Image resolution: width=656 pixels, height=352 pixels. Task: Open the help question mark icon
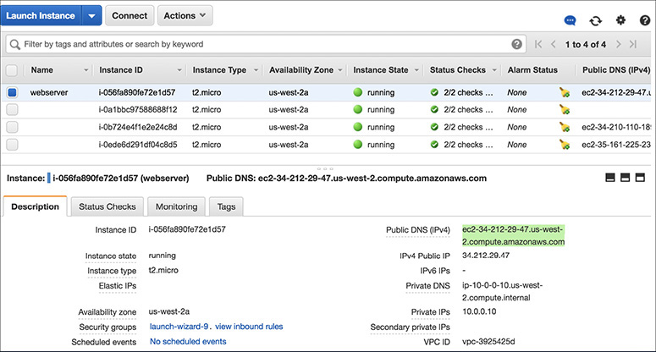pyautogui.click(x=645, y=20)
